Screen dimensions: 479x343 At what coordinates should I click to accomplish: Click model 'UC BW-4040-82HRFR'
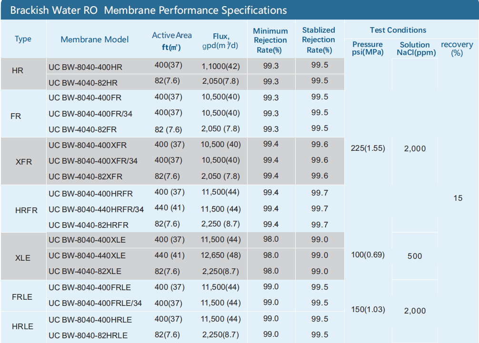pos(88,225)
